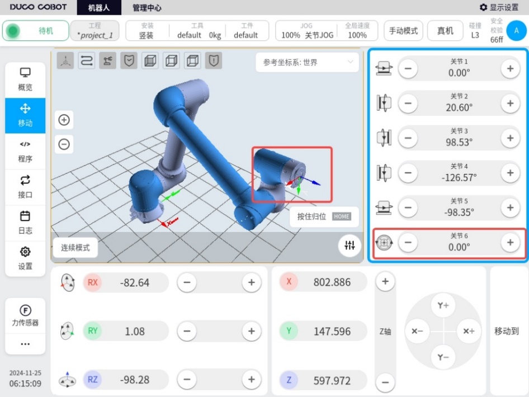Open the jog settings sliders icon

coord(349,245)
